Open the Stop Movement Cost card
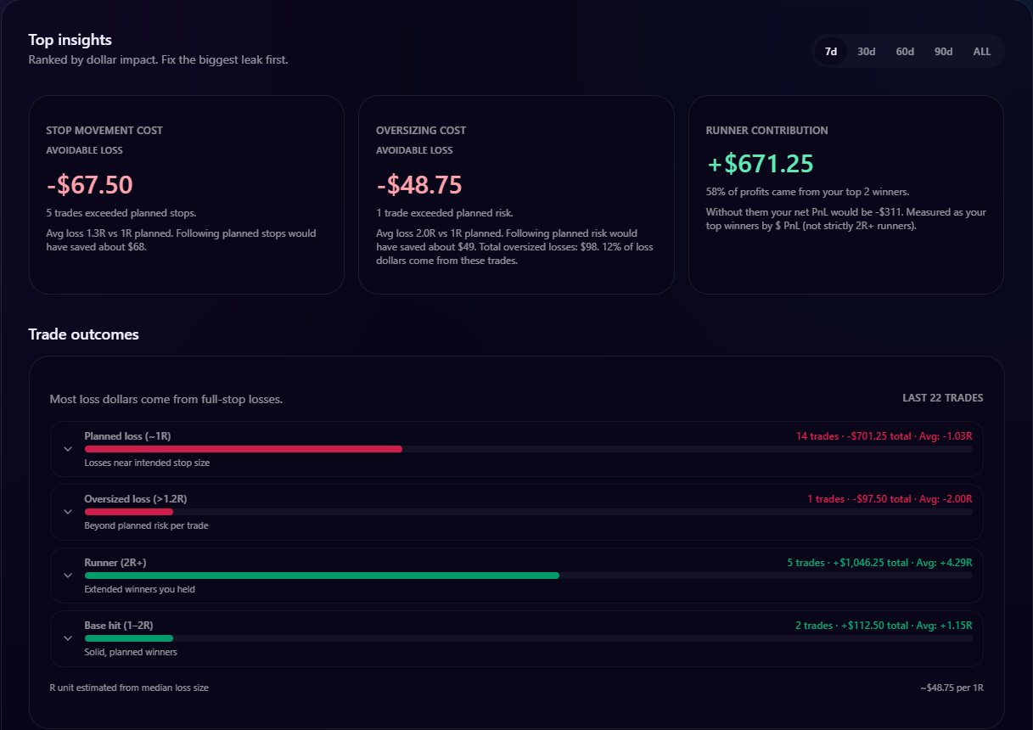1033x730 pixels. 187,194
